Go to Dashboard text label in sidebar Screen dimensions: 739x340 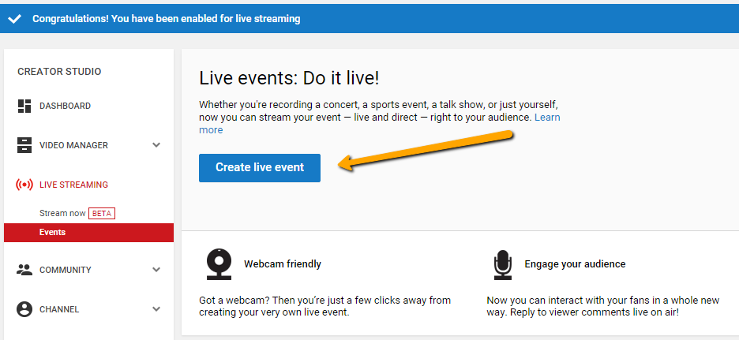pos(65,106)
